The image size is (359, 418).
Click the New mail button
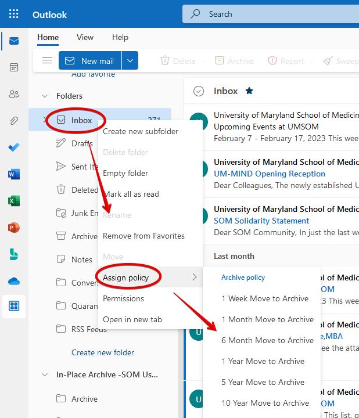point(90,61)
